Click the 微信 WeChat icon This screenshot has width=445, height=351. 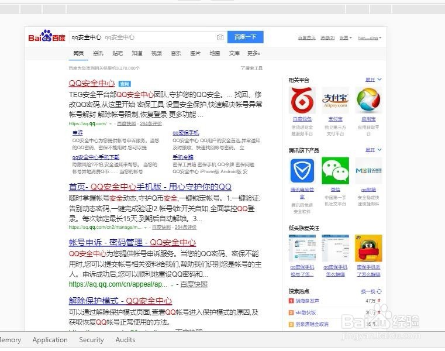[x=335, y=171]
